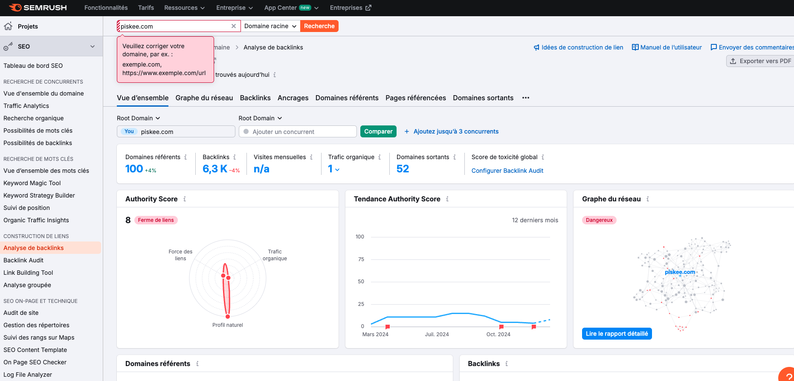The width and height of the screenshot is (794, 381).
Task: Switch to the Graphe du réseau tab
Action: coord(204,98)
